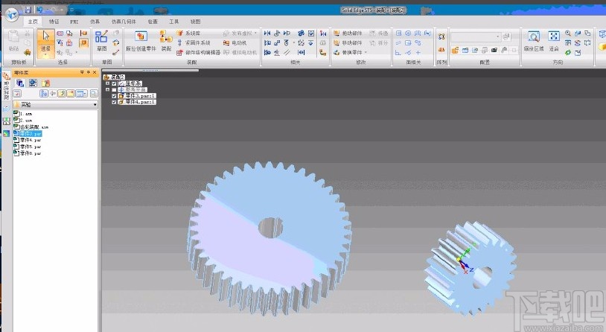This screenshot has height=332, width=606.
Task: Click the Solid Edge application button
Action: point(12,15)
